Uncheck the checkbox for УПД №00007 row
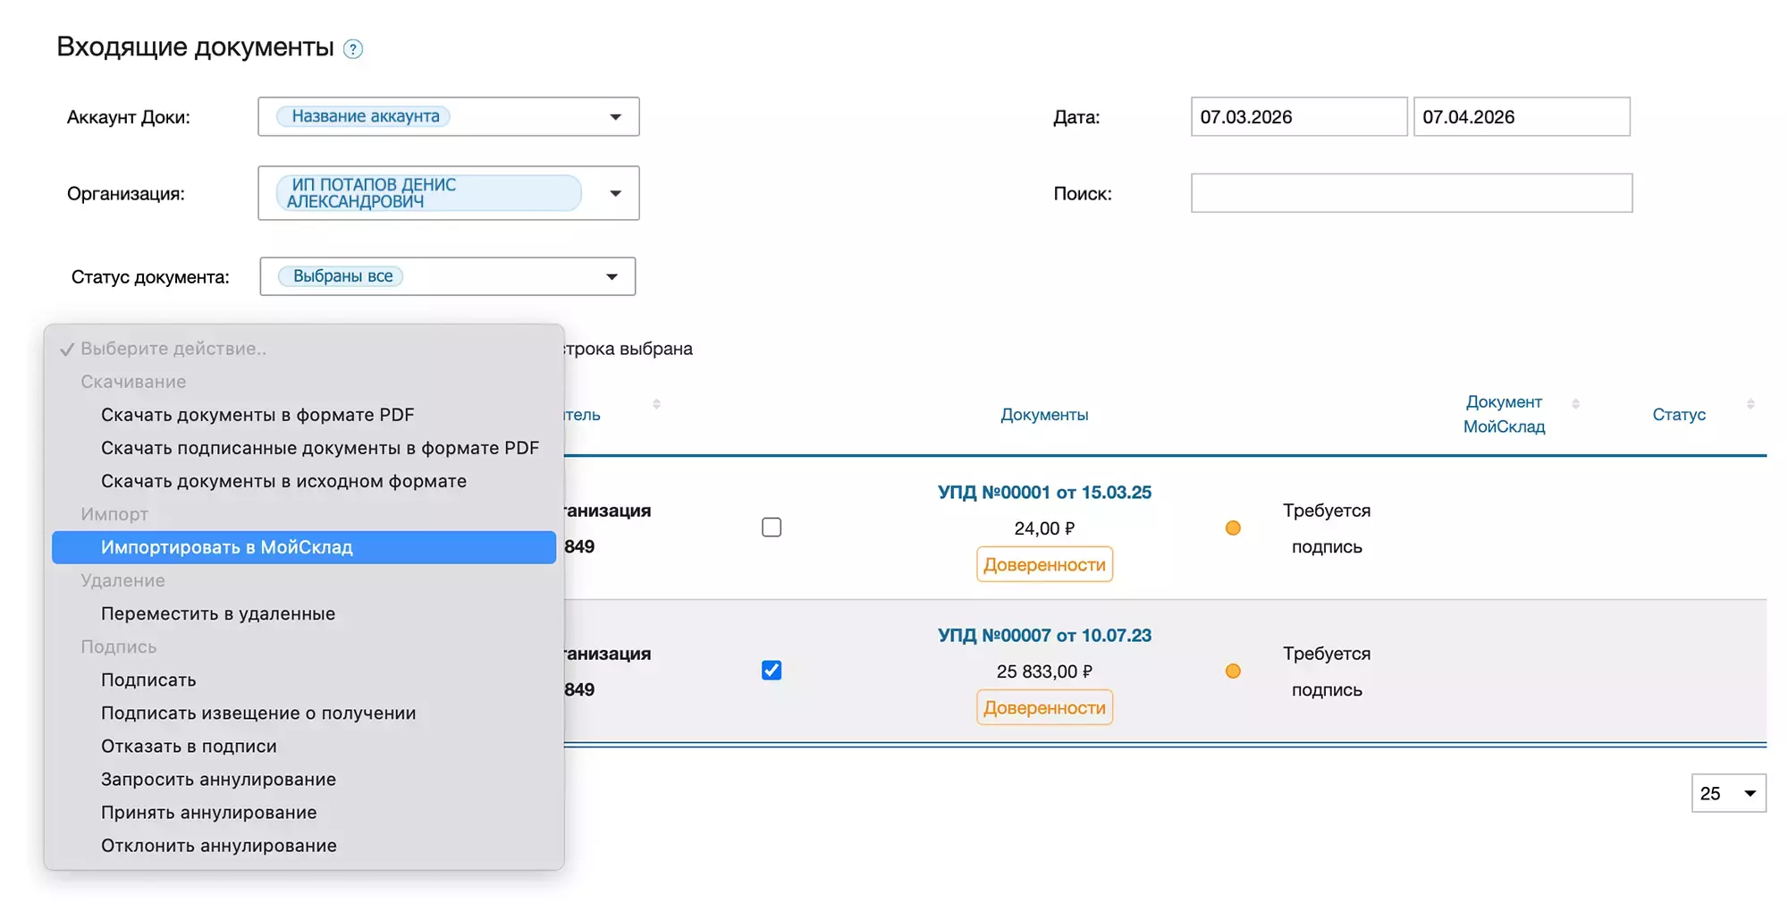The height and width of the screenshot is (912, 1788). (772, 671)
